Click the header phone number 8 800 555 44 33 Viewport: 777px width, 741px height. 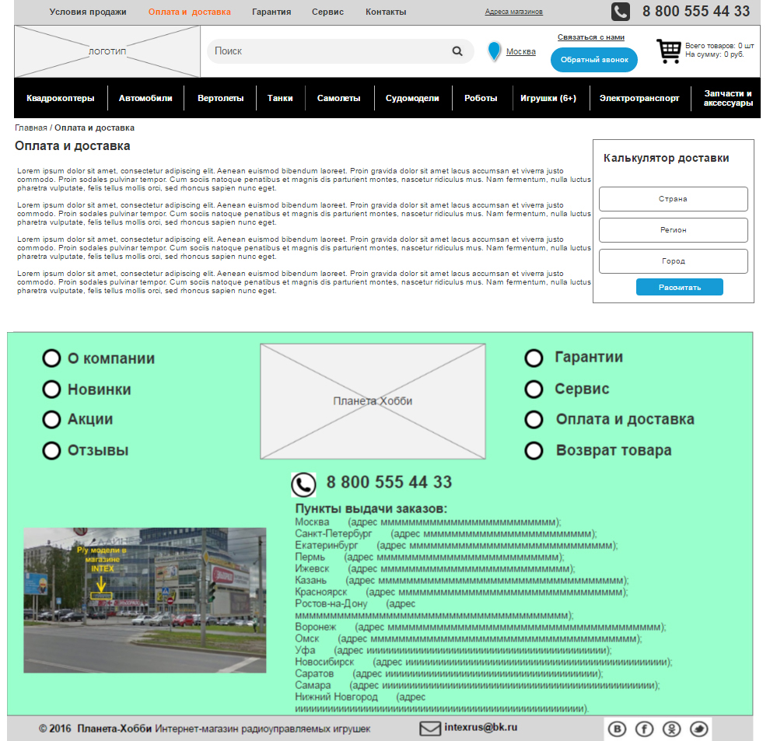[696, 12]
